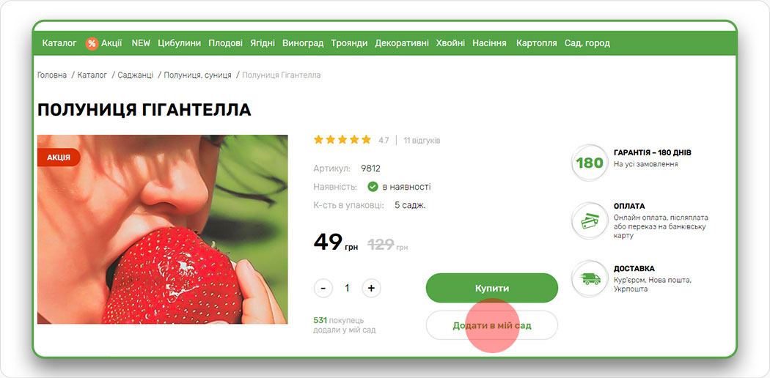This screenshot has width=770, height=378.
Task: Click the green Купити button
Action: coord(491,288)
